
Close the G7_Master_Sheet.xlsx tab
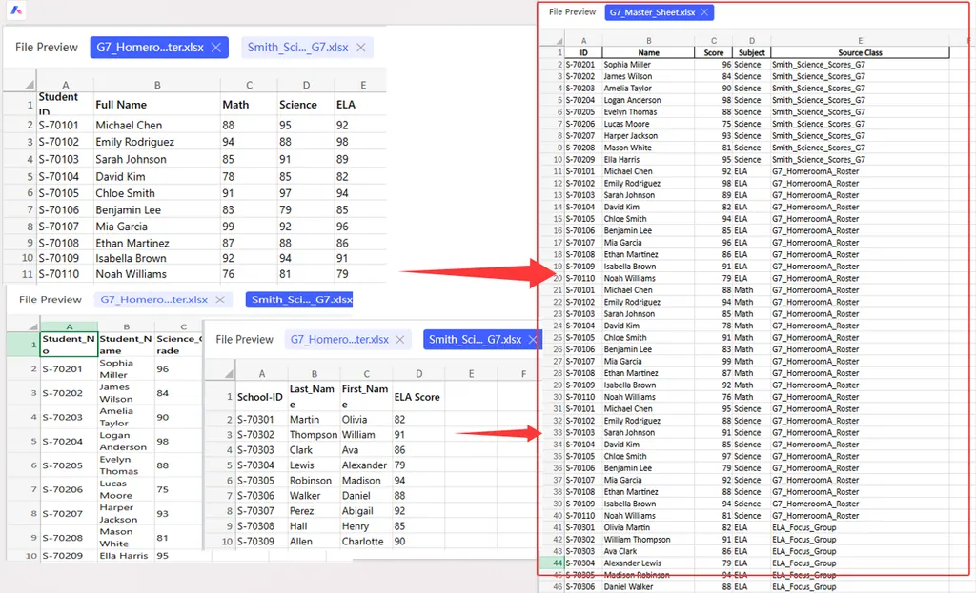tap(704, 12)
